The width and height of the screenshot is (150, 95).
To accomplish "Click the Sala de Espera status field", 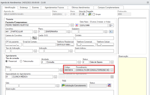I will (x=100, y=62).
